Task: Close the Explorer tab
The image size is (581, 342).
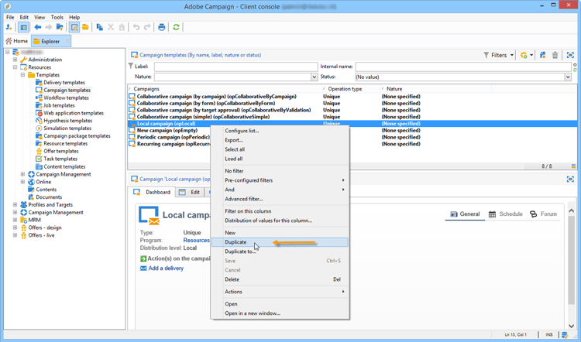Action: [67, 41]
